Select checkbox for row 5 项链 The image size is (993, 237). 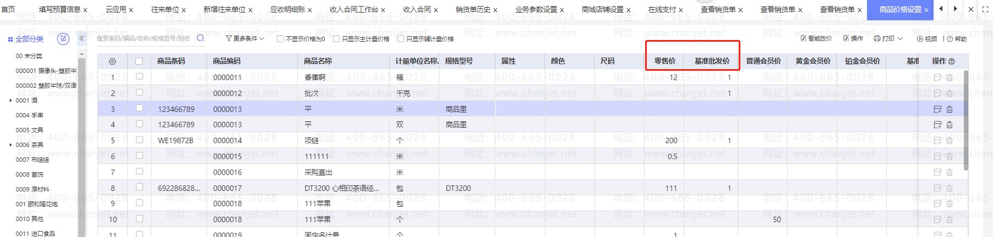pyautogui.click(x=139, y=140)
